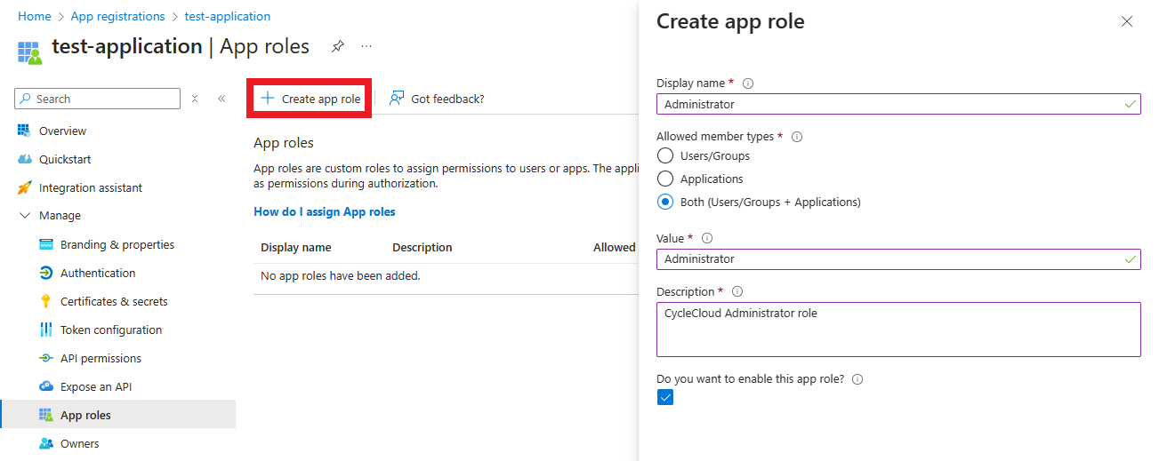Click the Display name input field
This screenshot has width=1159, height=461.
[898, 104]
